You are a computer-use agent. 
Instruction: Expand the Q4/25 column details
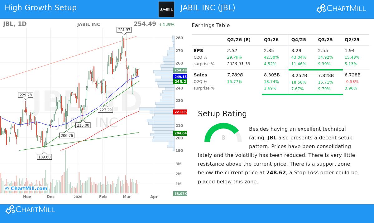(299, 40)
